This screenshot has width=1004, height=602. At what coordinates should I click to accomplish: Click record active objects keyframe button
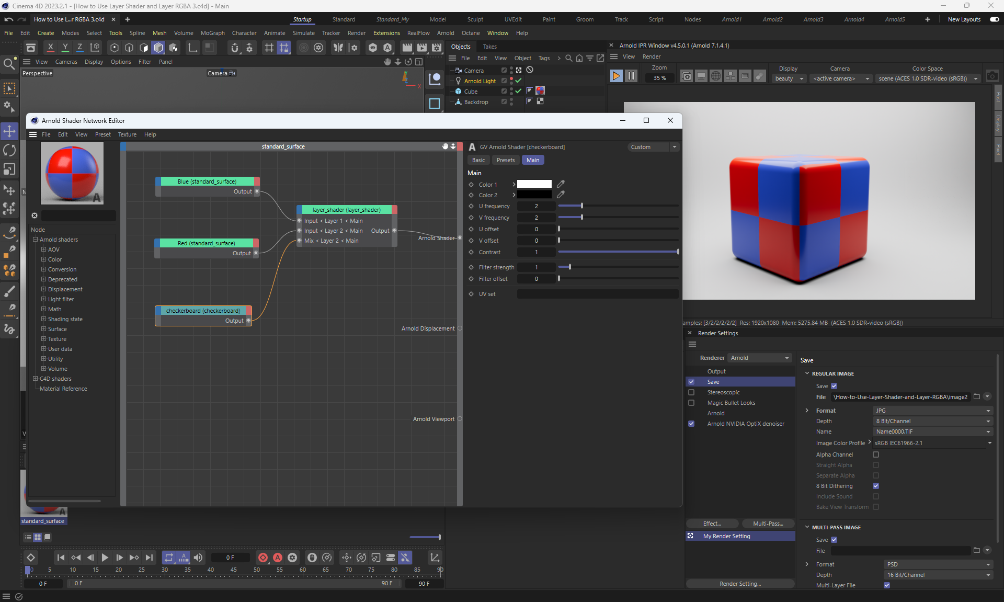pos(263,558)
